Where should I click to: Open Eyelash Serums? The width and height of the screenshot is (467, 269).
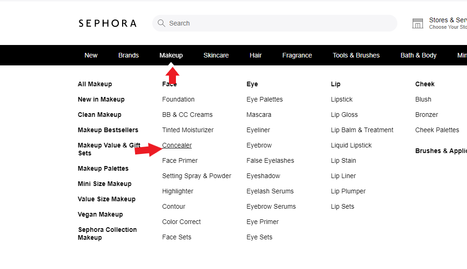tap(270, 192)
